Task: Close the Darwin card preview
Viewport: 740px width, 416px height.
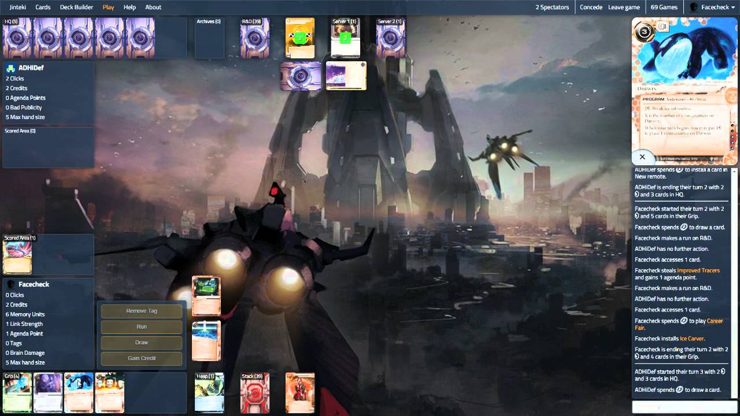Action: (x=642, y=157)
